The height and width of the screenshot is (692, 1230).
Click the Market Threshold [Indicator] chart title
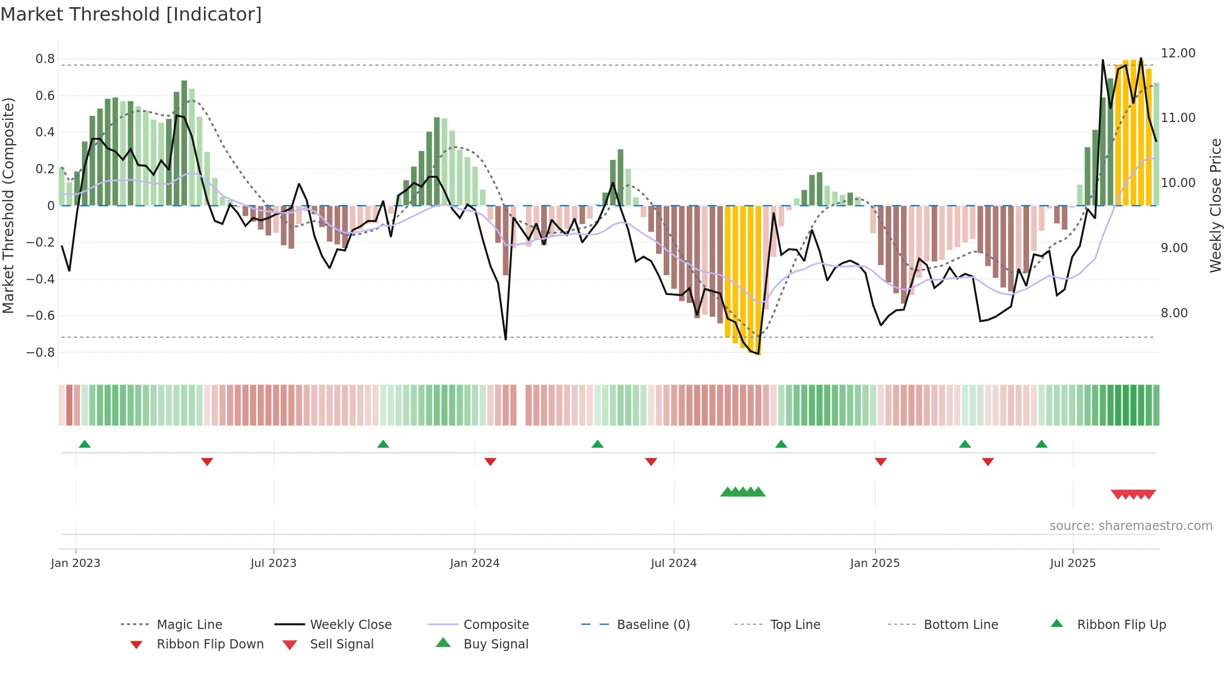[131, 14]
